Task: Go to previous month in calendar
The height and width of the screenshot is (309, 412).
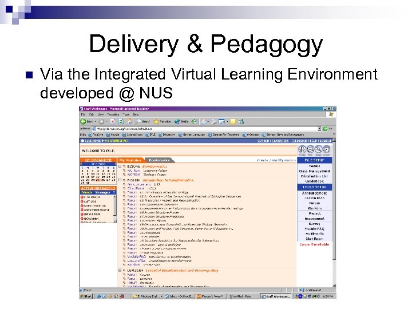Action: pyautogui.click(x=81, y=164)
